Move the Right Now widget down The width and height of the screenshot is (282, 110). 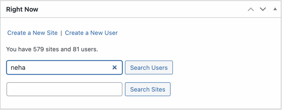click(263, 9)
